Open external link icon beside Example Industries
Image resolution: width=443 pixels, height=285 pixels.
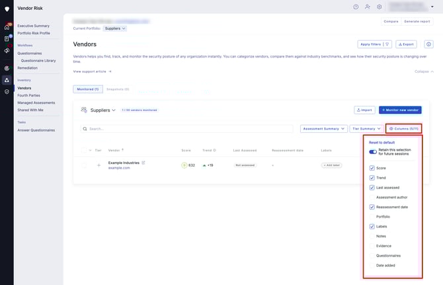pyautogui.click(x=143, y=162)
